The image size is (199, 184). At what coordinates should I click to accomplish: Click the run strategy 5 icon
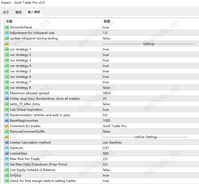[7, 71]
